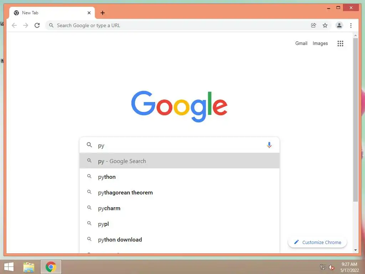Choose the 'pythagorean theorem' suggestion

click(x=179, y=192)
